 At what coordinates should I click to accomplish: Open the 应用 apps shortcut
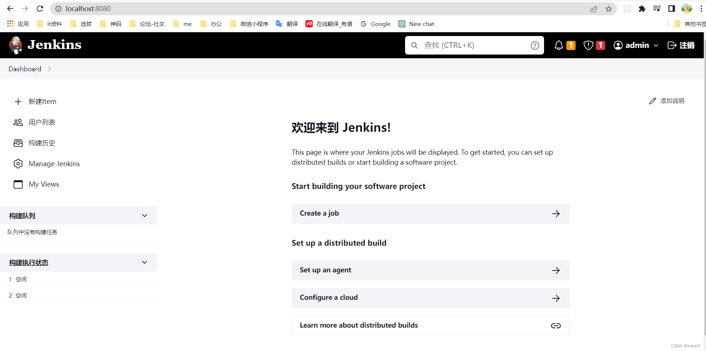click(x=18, y=24)
